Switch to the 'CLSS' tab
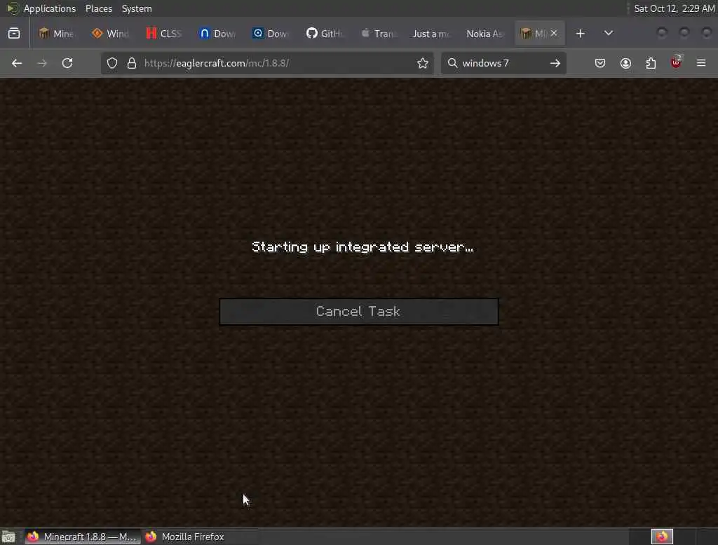This screenshot has height=545, width=718. [x=163, y=34]
